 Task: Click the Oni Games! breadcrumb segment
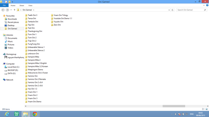tap(27, 10)
